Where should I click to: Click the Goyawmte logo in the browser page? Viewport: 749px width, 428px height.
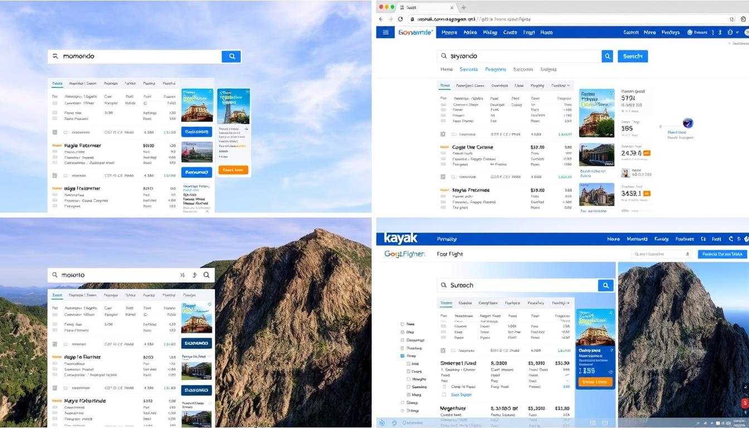click(x=416, y=32)
